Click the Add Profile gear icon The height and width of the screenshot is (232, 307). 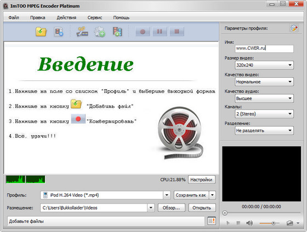coord(99,32)
